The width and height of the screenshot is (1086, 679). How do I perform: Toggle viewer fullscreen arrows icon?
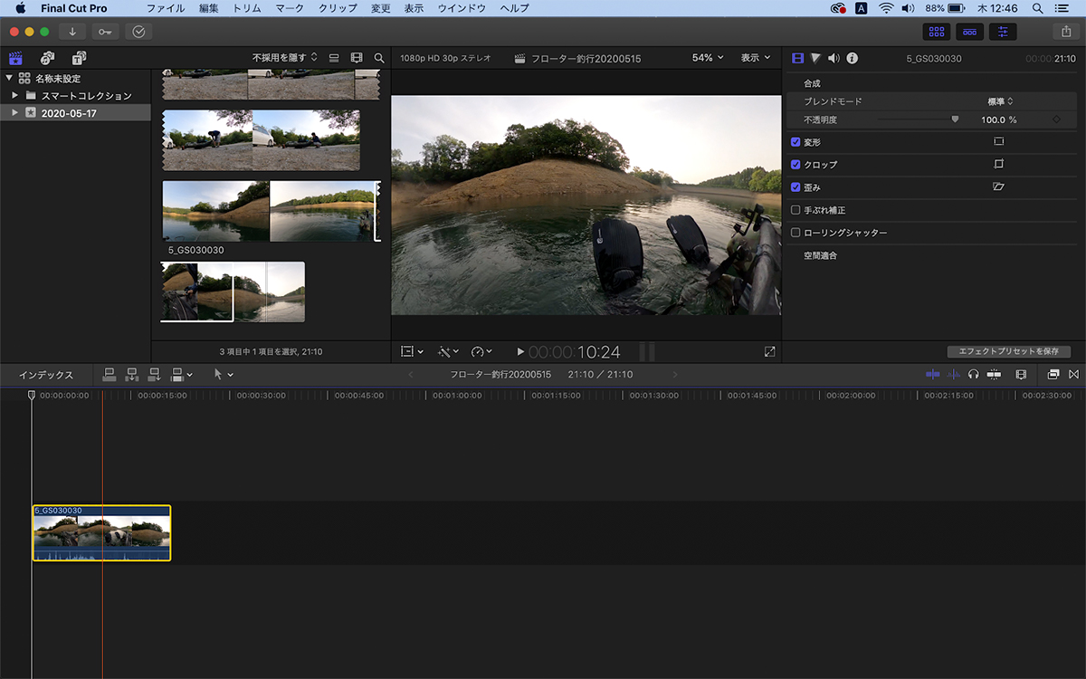[x=769, y=351]
